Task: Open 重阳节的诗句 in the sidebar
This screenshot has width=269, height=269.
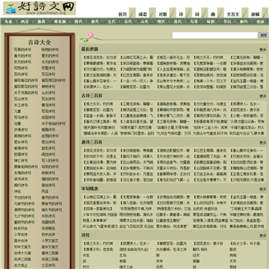Action: click(25, 222)
